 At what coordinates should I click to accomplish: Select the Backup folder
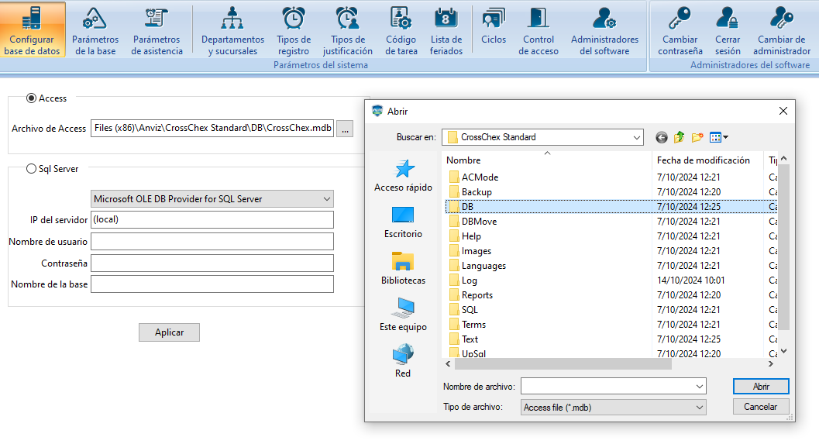point(470,191)
